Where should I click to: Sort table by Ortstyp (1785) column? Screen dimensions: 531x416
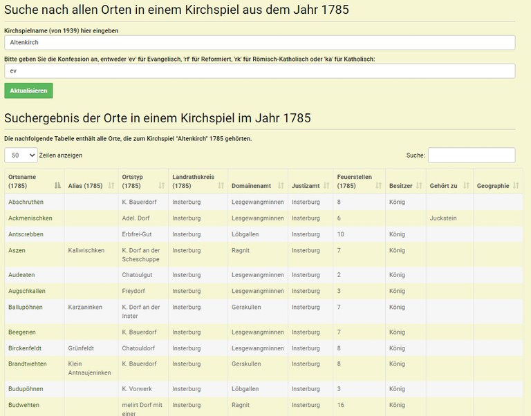pos(143,181)
